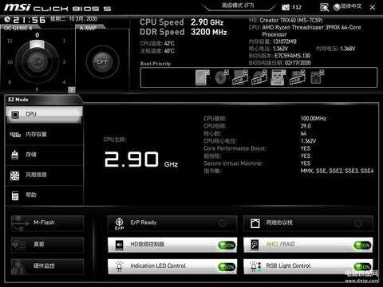Screen dimensions: 383x287
Task: Click the EZ Mode header label
Action: pyautogui.click(x=18, y=100)
